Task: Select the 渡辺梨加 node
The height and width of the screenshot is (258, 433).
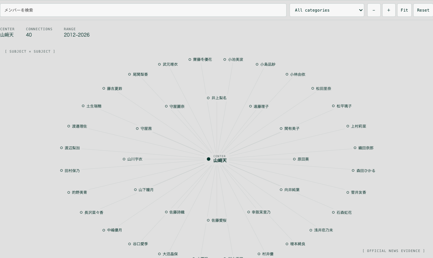Action: pos(70,148)
